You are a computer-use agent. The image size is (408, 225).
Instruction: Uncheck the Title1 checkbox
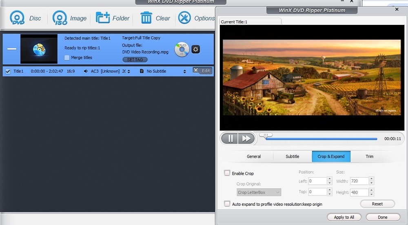pos(8,71)
